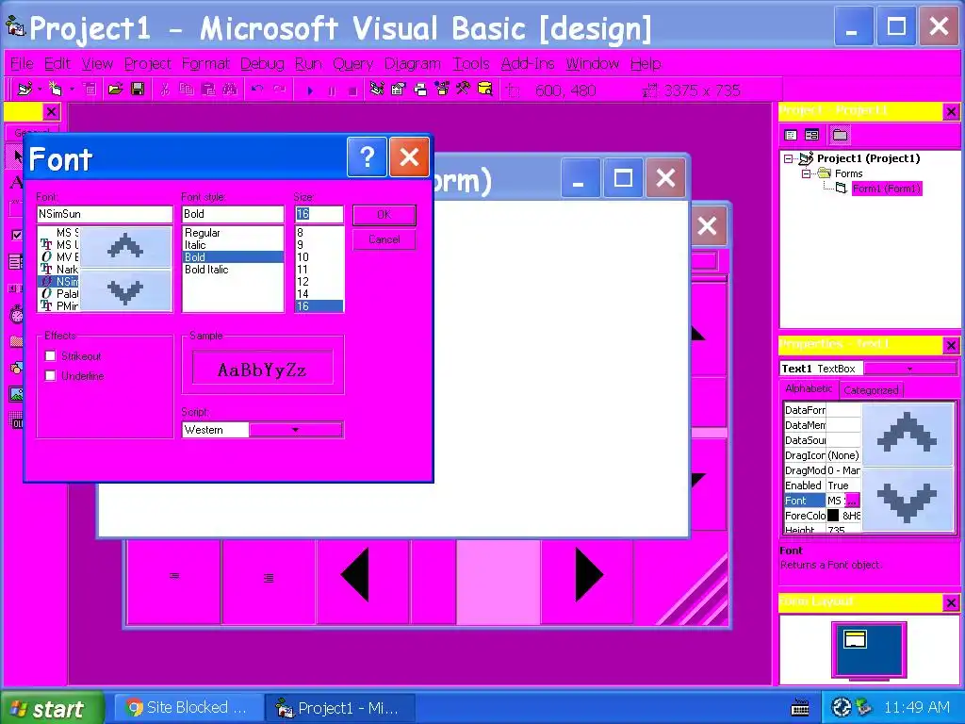Image resolution: width=965 pixels, height=724 pixels.
Task: Open the Script dropdown showing Western
Action: tap(295, 430)
